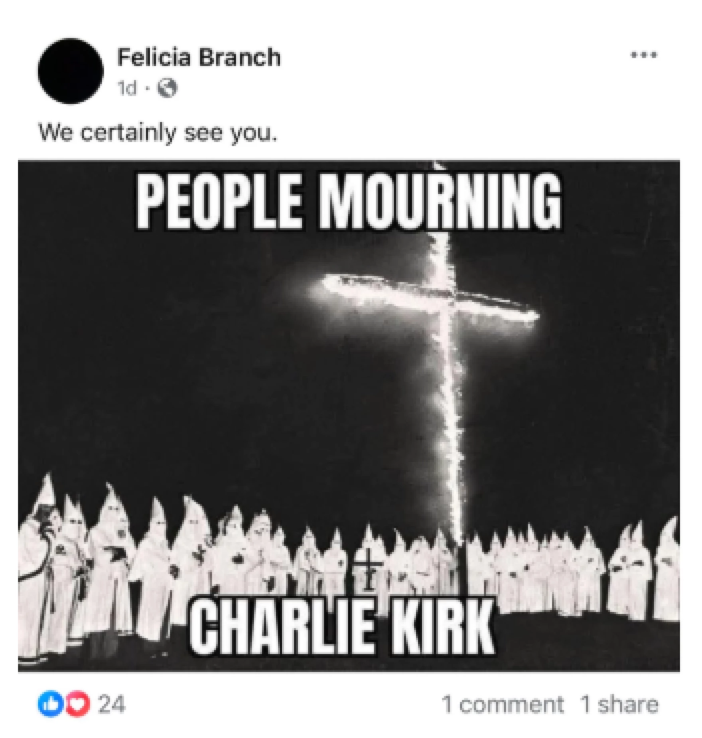Open the blacked-out circular profile picture
The image size is (702, 738).
click(x=71, y=71)
